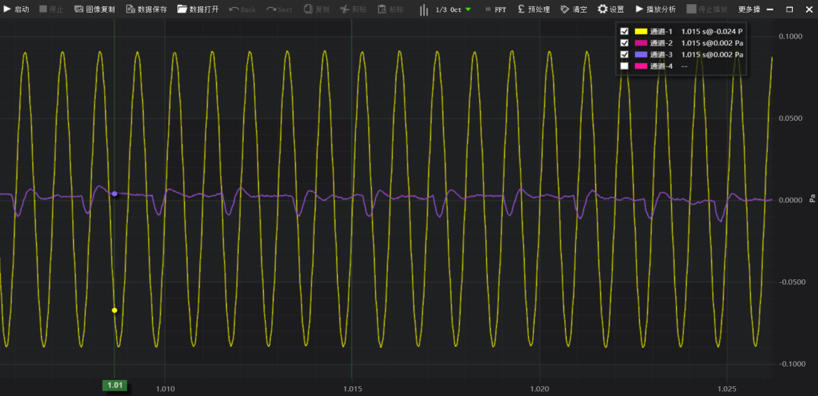Maximize the application window
Viewport: 818px width, 396px height.
click(x=789, y=10)
